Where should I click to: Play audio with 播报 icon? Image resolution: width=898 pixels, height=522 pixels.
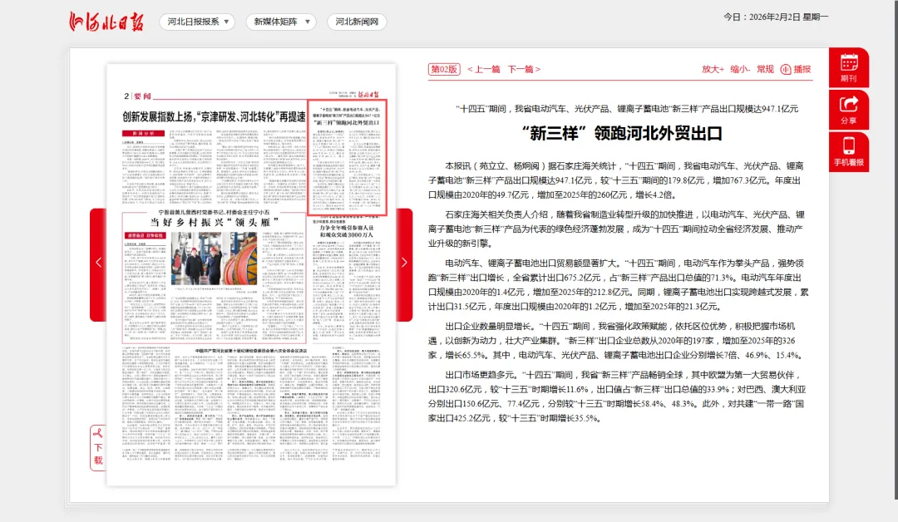796,69
